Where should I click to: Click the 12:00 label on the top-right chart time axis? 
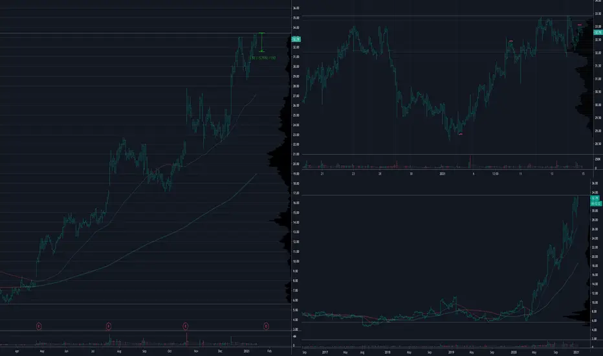(496, 174)
